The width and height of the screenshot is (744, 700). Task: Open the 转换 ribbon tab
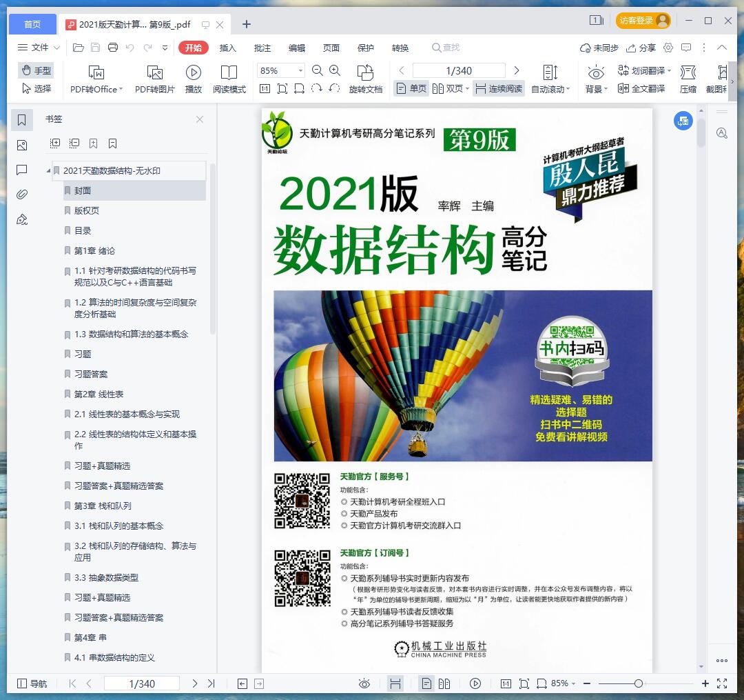click(400, 48)
